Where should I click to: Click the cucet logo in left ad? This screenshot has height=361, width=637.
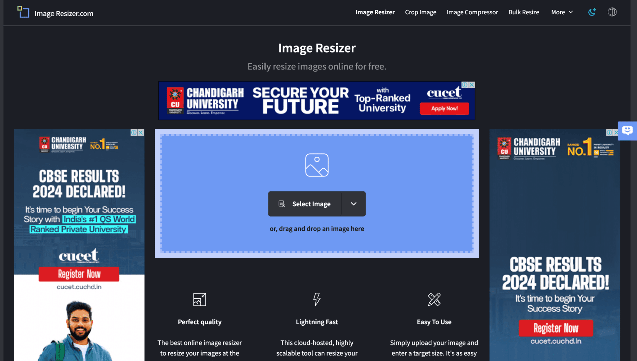tap(79, 255)
